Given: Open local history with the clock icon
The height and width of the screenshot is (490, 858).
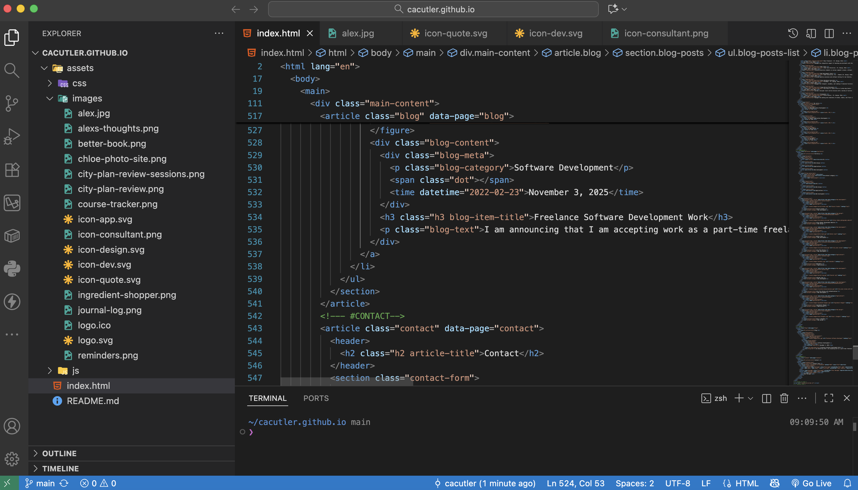Looking at the screenshot, I should [x=793, y=33].
